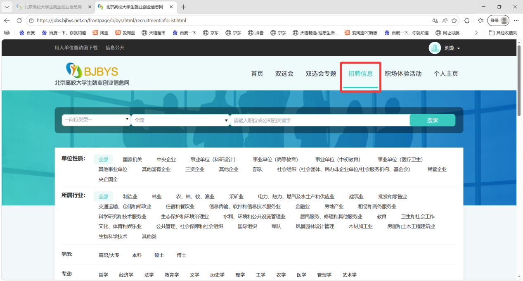Click the browser refresh icon

click(19, 20)
